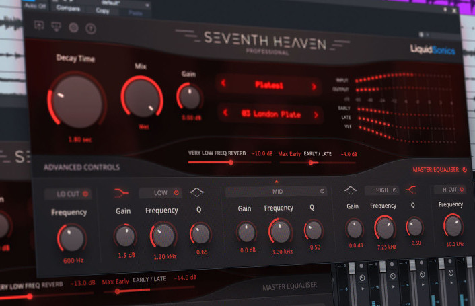Click Master Equaliser label in background plugin window
The width and height of the screenshot is (475, 306).
[x=290, y=286]
